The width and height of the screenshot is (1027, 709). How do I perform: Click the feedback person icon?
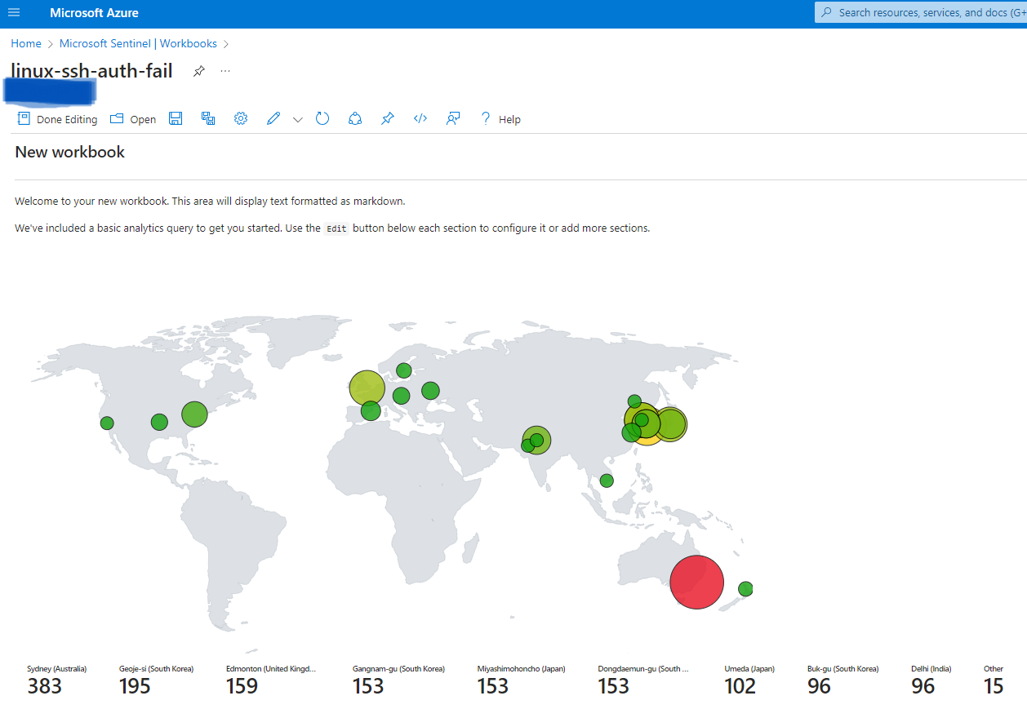(453, 118)
